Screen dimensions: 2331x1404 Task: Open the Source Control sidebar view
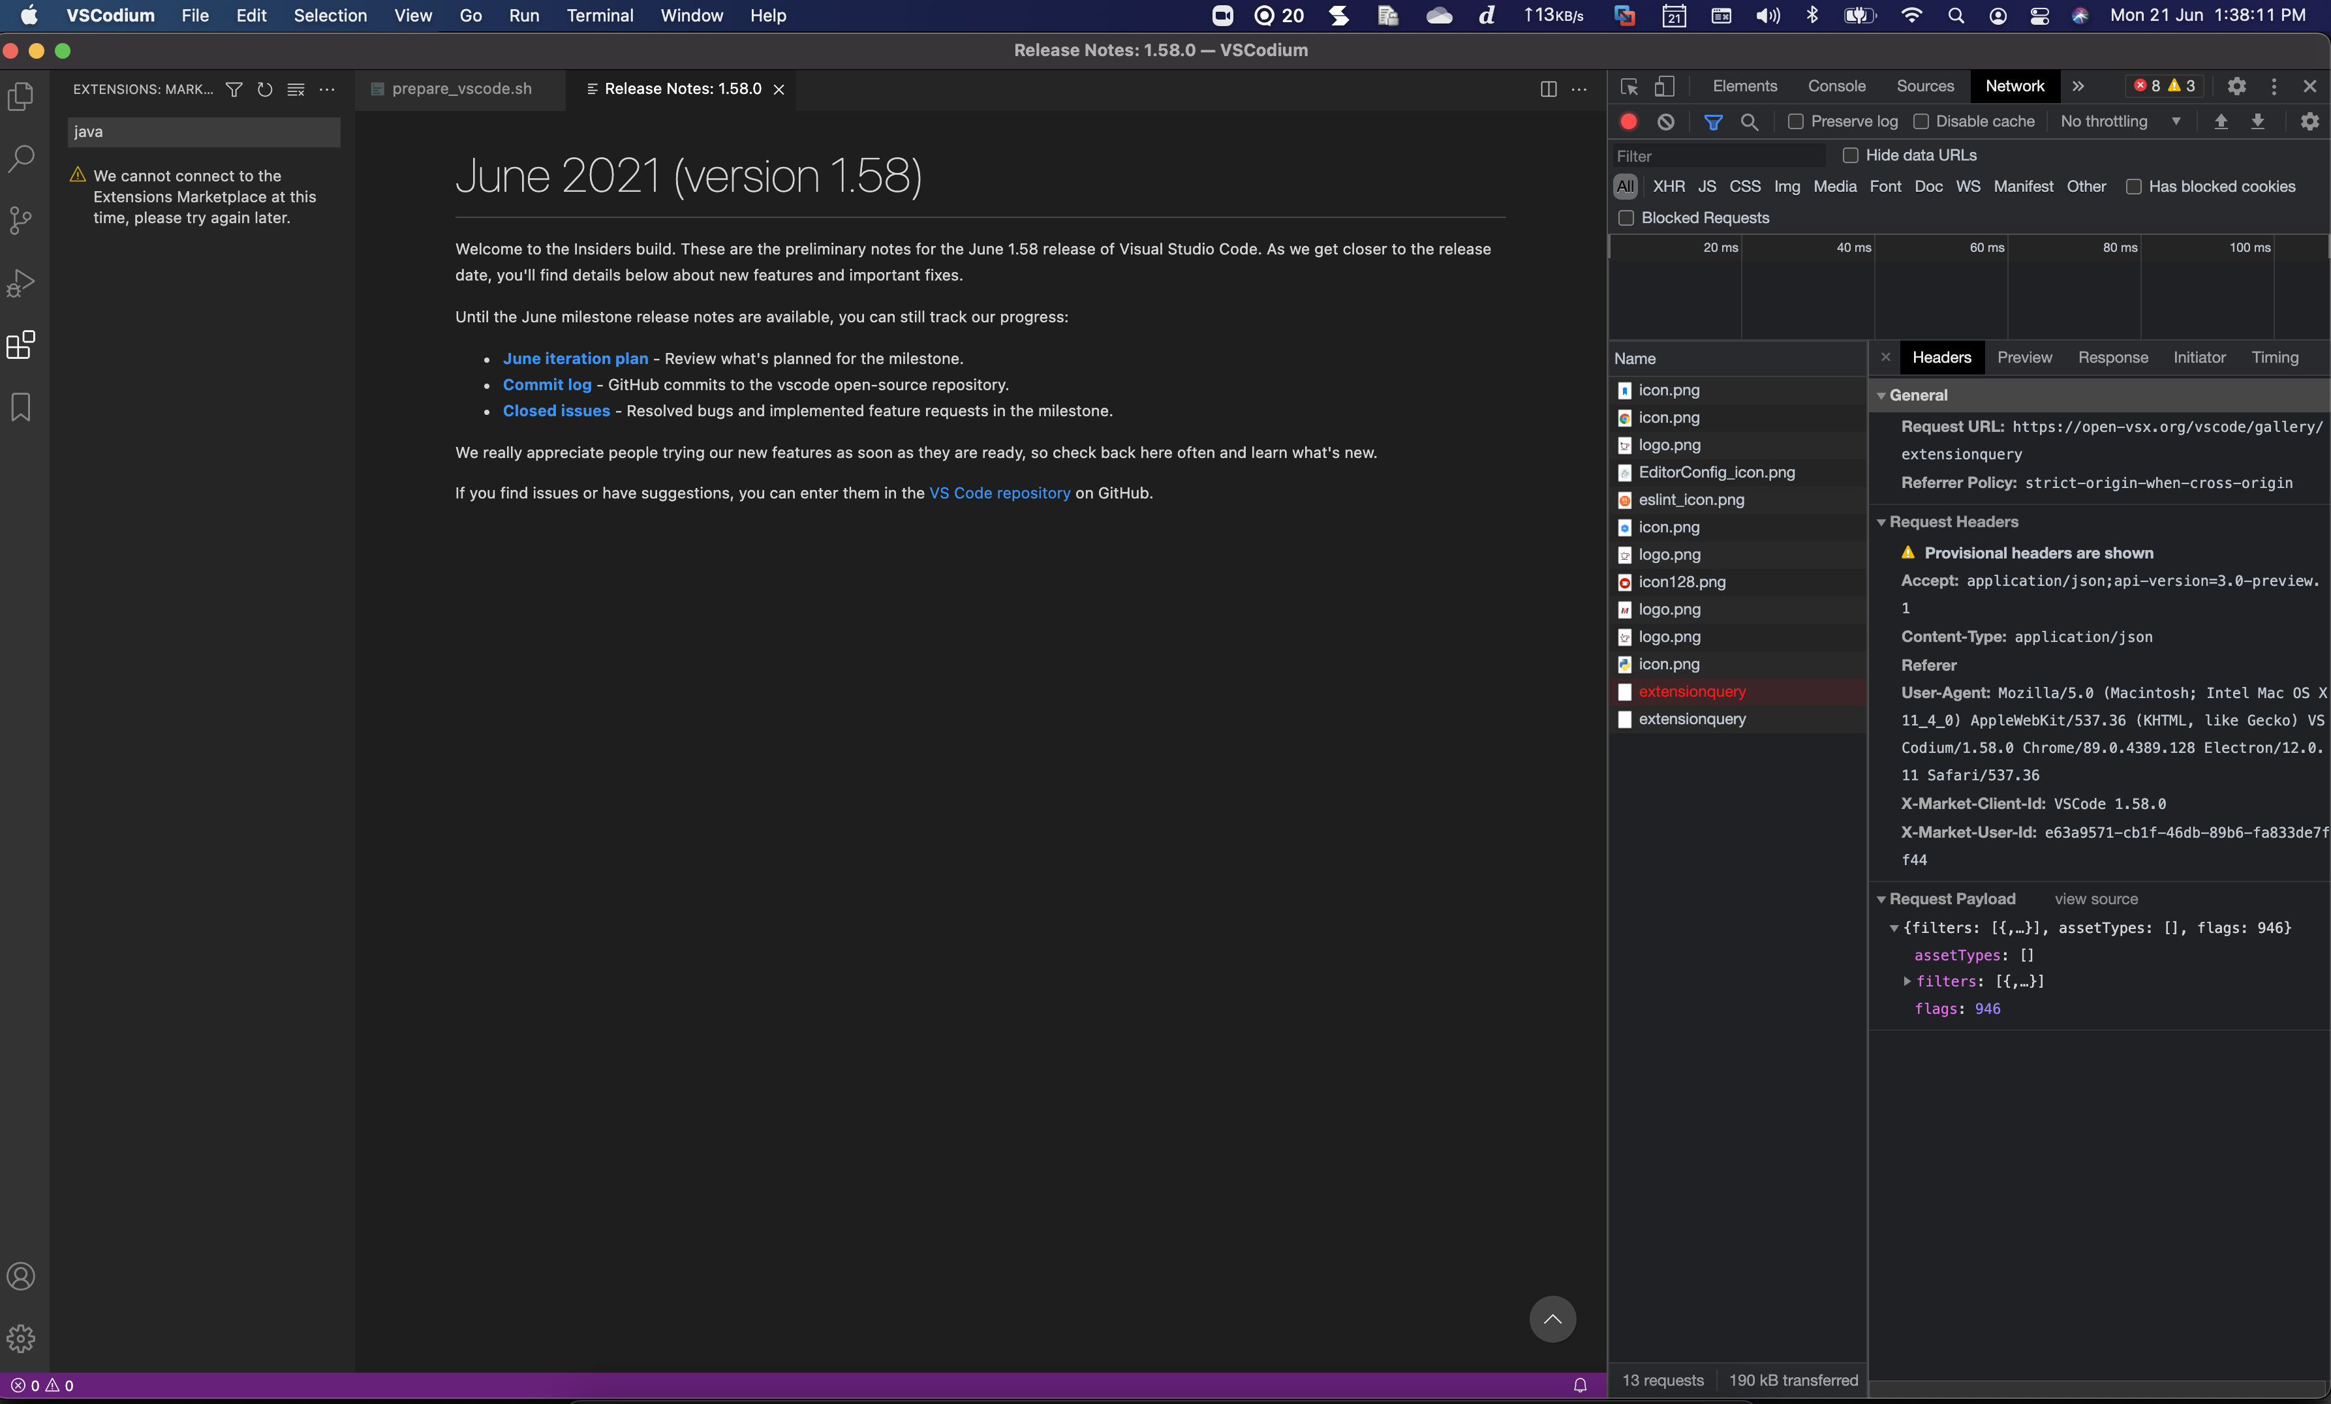20,219
